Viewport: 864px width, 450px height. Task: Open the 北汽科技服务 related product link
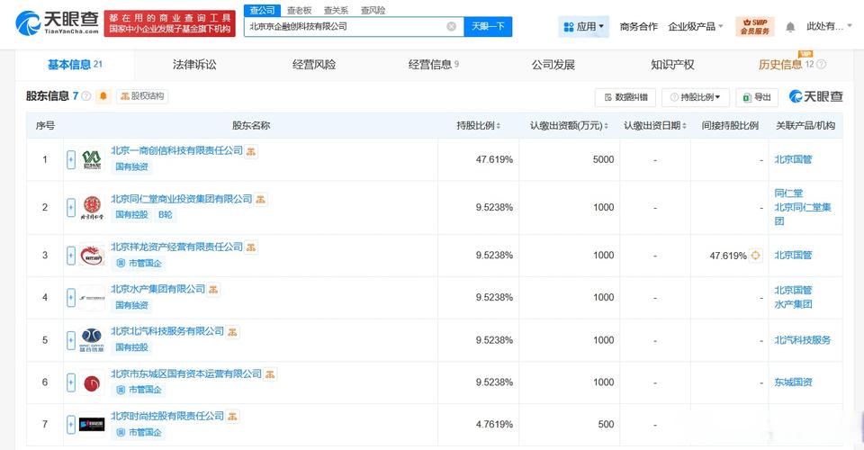[x=802, y=340]
